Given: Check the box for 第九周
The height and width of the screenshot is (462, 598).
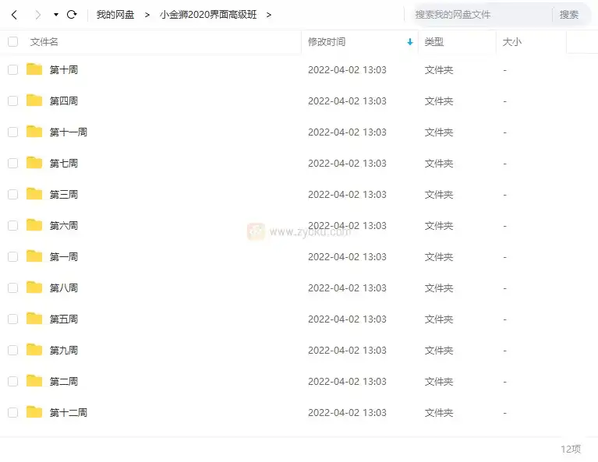Looking at the screenshot, I should [13, 351].
